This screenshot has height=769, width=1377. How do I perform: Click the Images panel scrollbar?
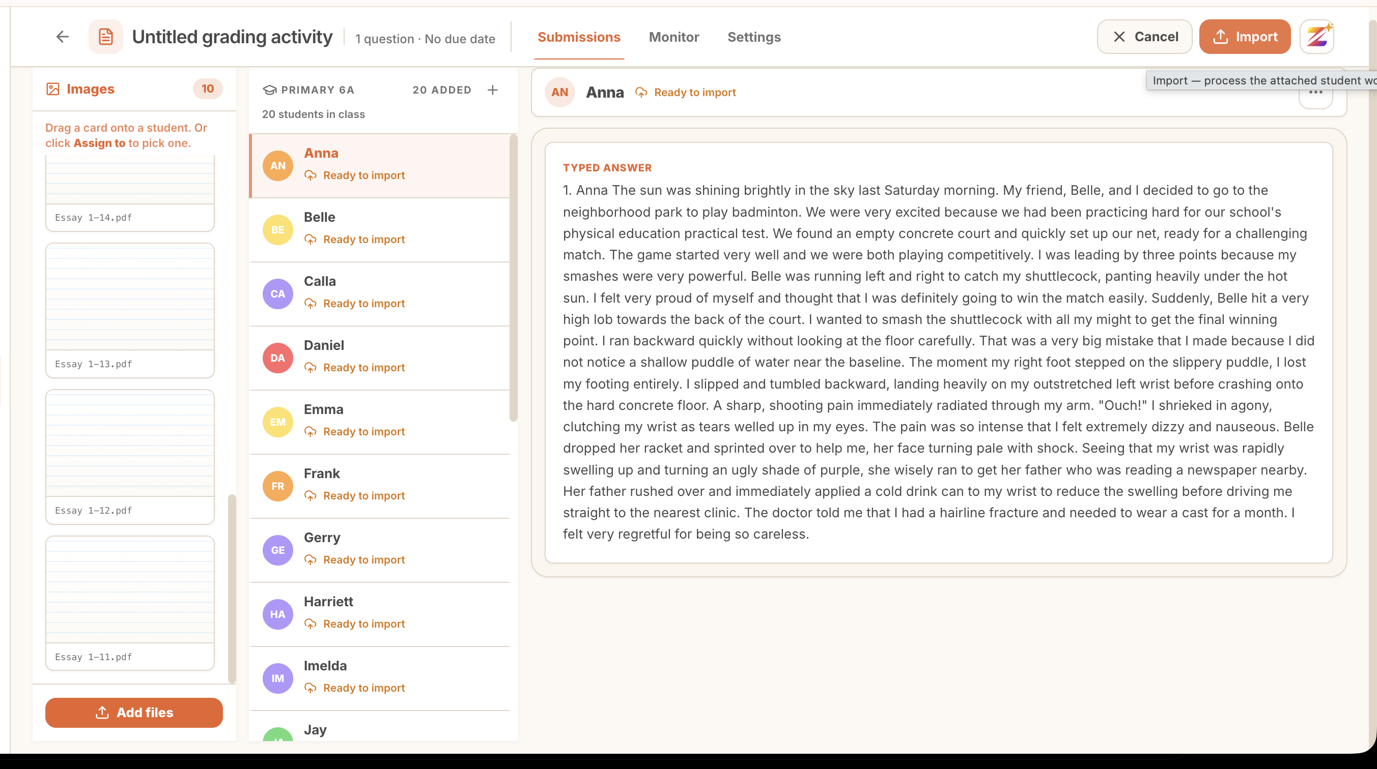(x=232, y=588)
